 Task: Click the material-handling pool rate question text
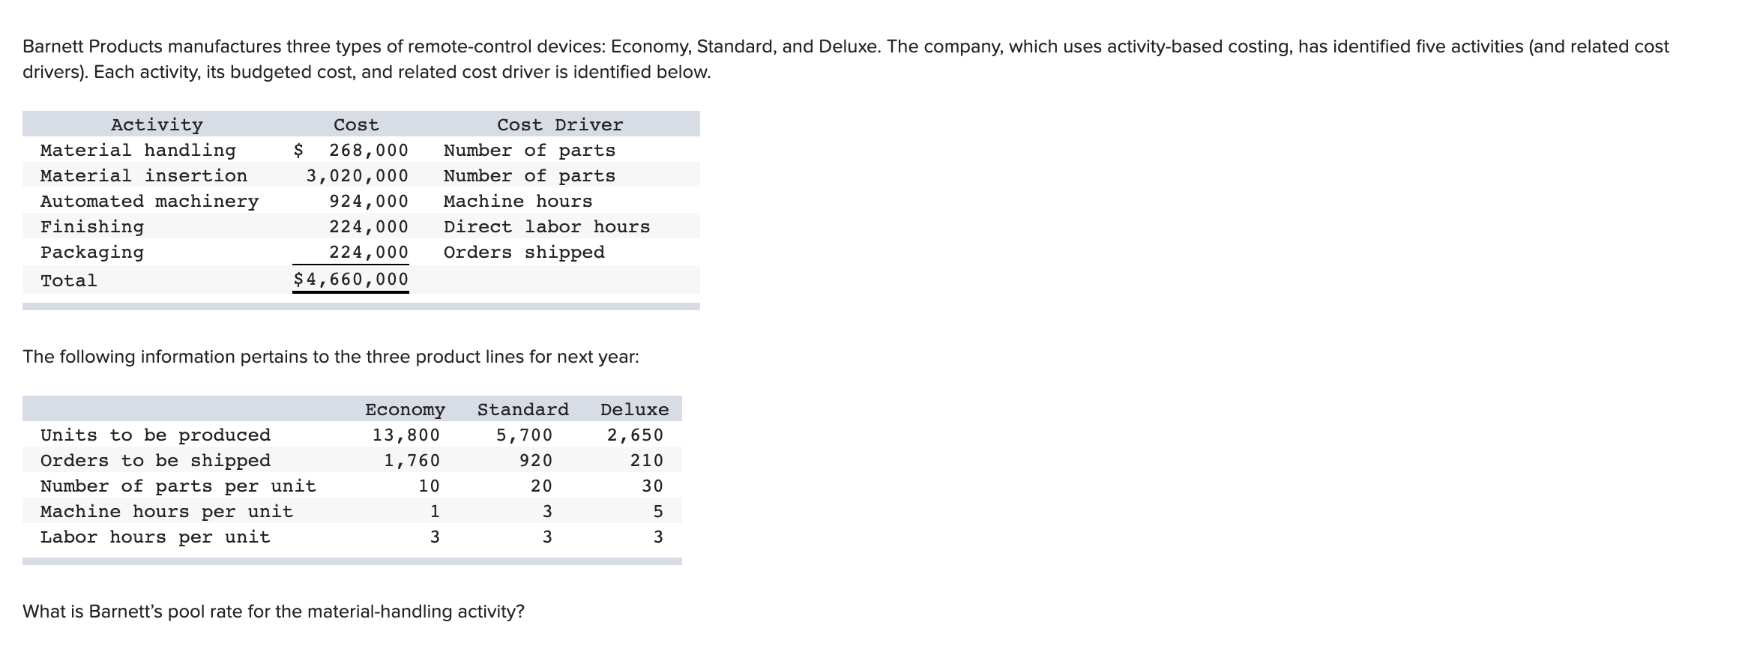click(x=274, y=612)
